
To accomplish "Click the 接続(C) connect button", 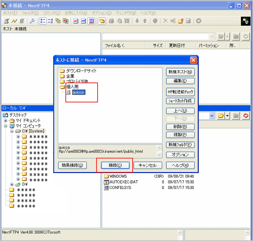I will click(x=115, y=165).
